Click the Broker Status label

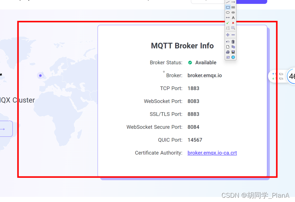pyautogui.click(x=166, y=62)
